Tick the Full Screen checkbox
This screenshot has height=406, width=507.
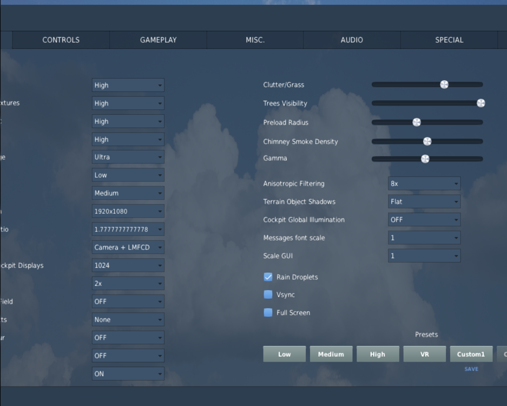tap(268, 312)
